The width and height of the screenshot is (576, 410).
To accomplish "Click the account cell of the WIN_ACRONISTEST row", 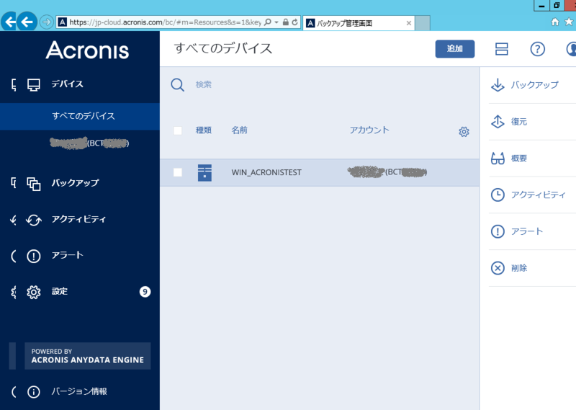I will [x=387, y=171].
